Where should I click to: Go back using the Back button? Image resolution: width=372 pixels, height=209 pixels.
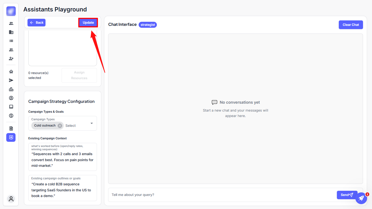pyautogui.click(x=36, y=23)
